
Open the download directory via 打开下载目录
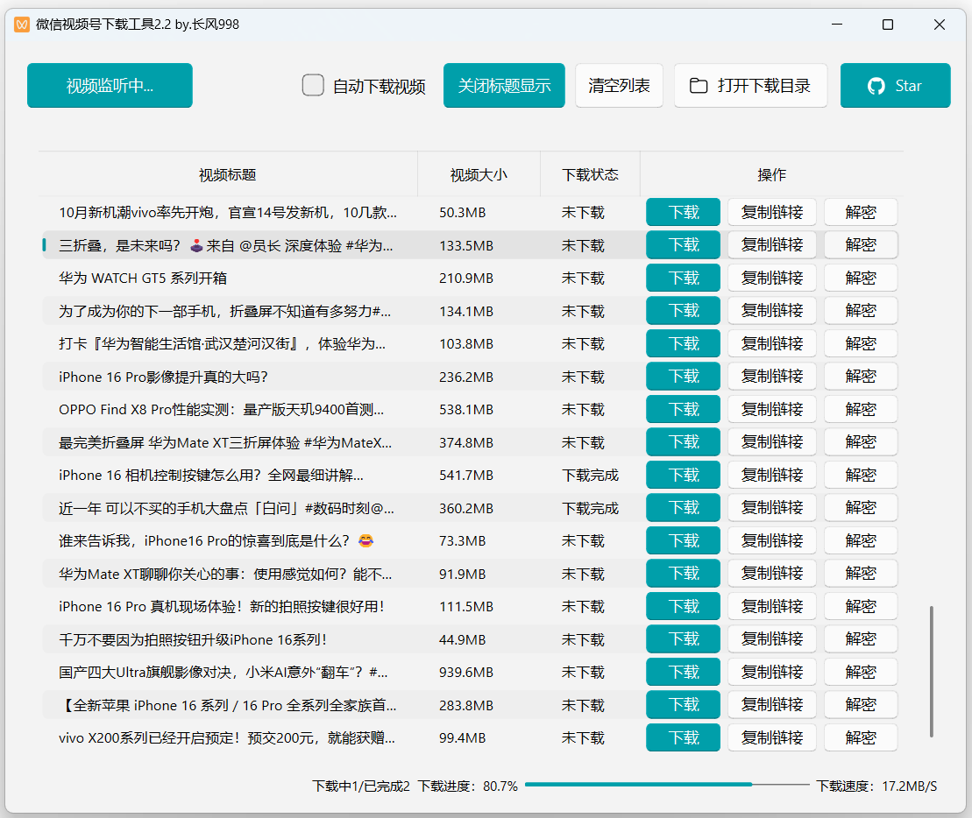tap(750, 85)
